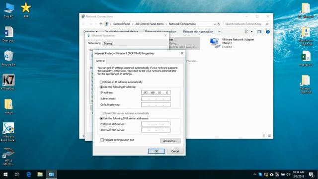Switch to details view icon at bottom right
This screenshot has height=179, width=318.
tap(264, 136)
